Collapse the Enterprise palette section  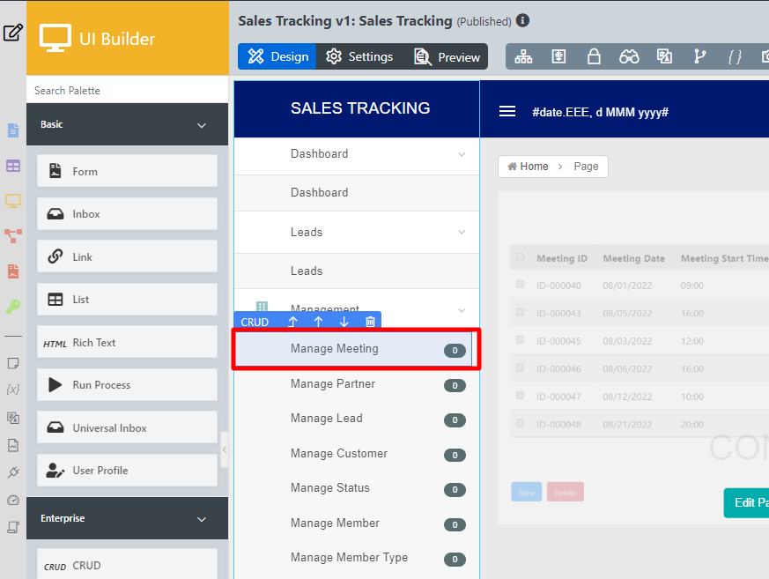(202, 519)
